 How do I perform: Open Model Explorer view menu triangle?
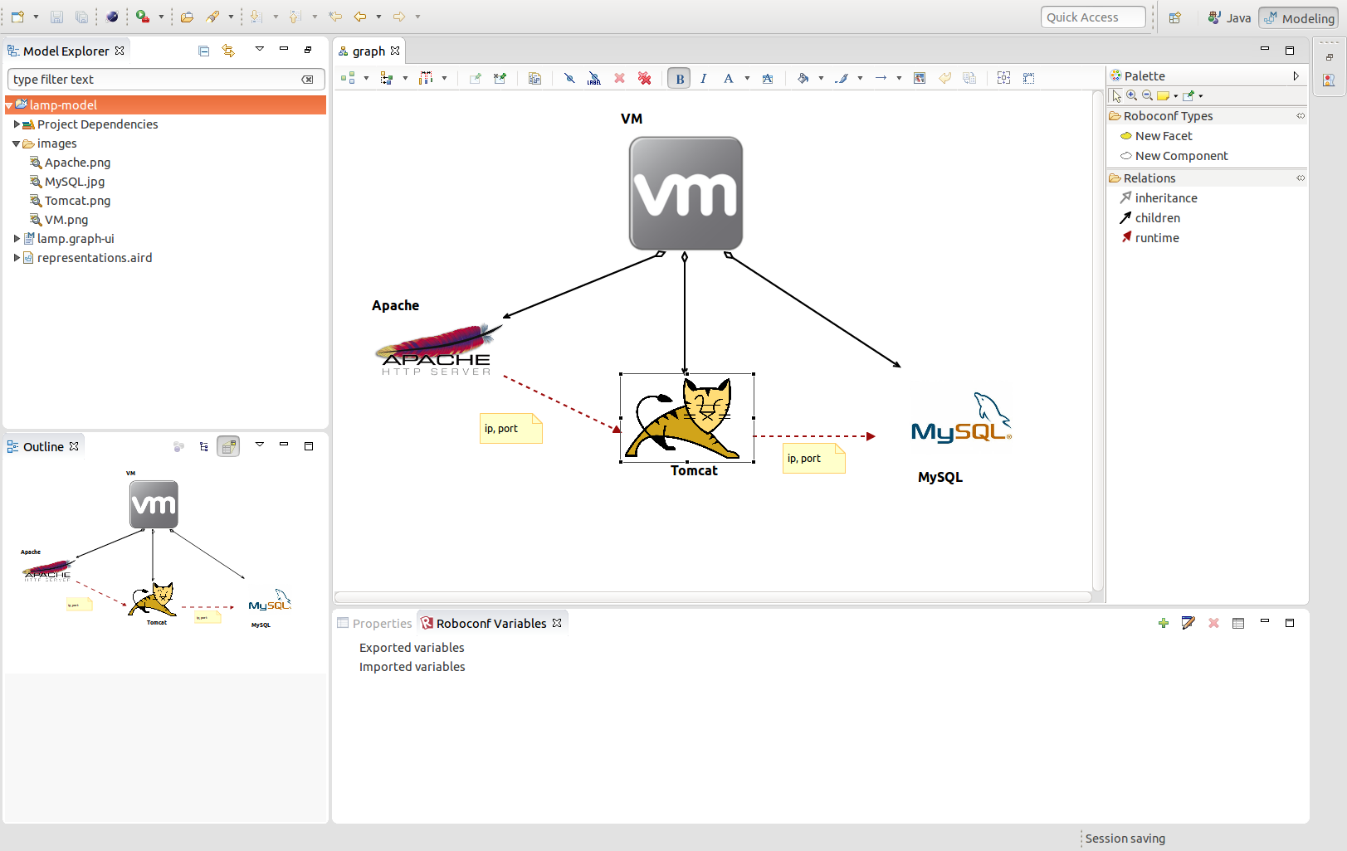click(x=259, y=49)
